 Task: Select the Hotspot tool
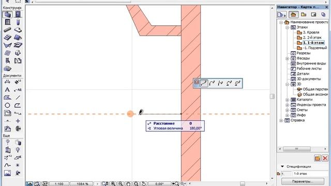tap(18, 165)
